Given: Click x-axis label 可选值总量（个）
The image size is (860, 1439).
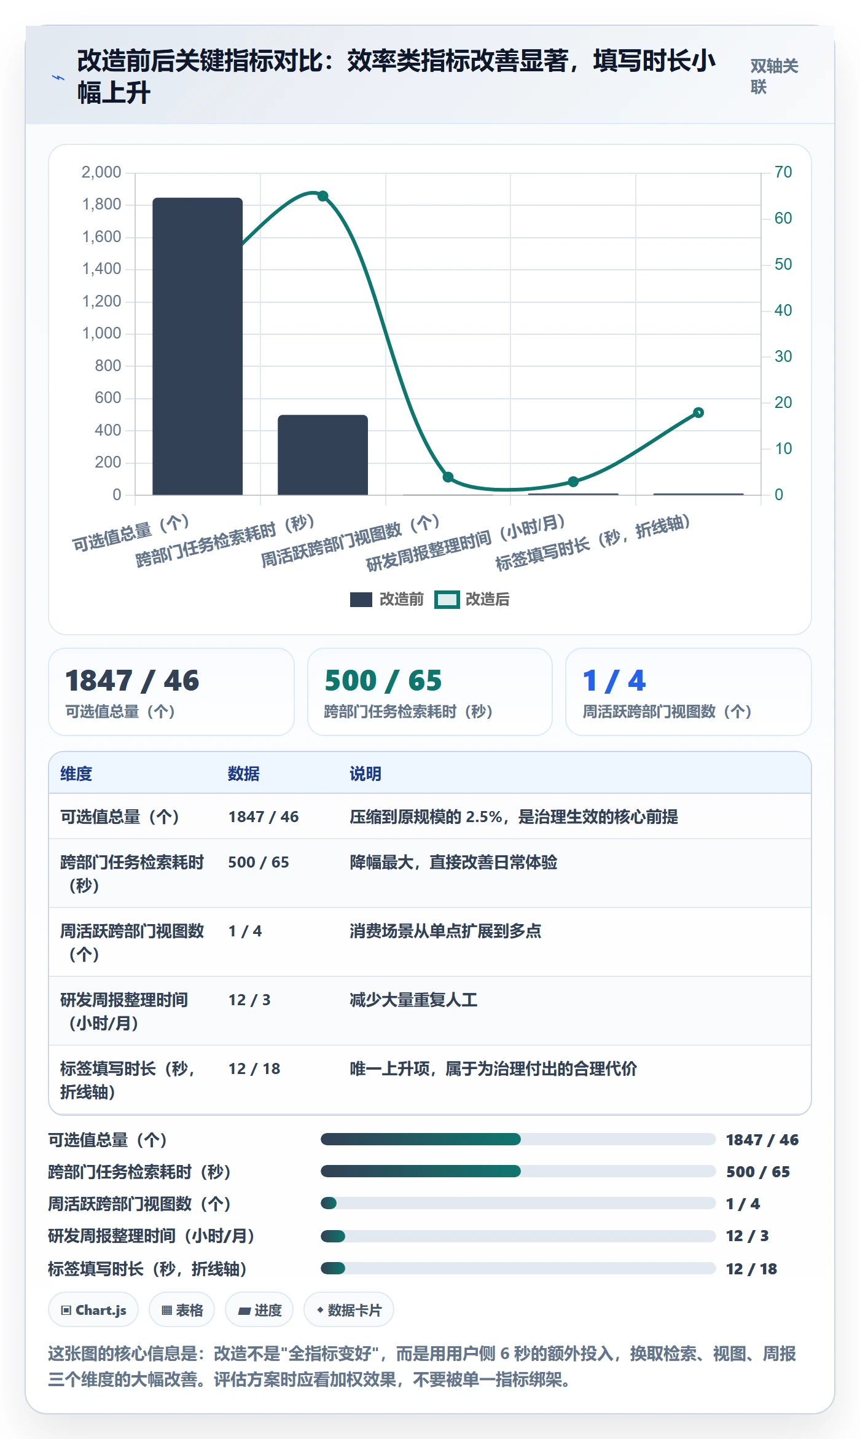Looking at the screenshot, I should pos(131,533).
